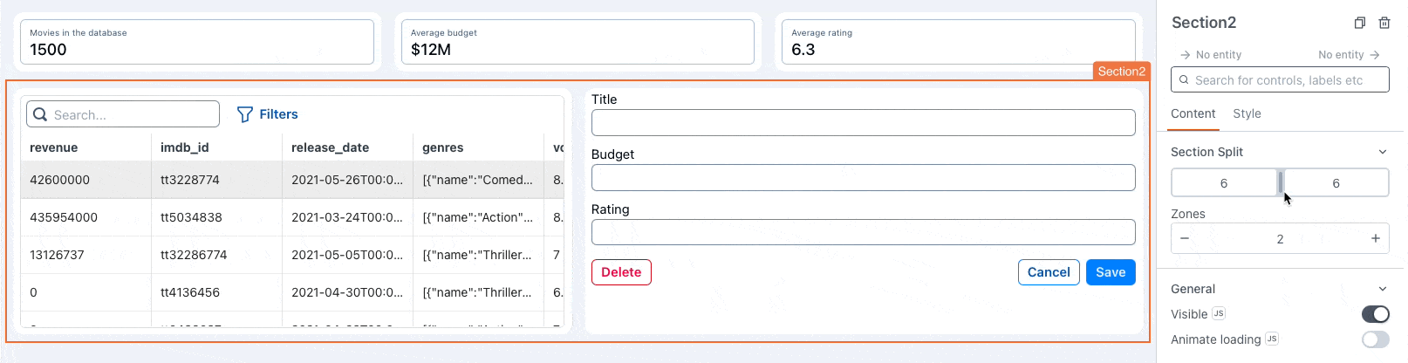This screenshot has height=363, width=1408.
Task: Select the Section2 widget label tag
Action: pyautogui.click(x=1121, y=72)
